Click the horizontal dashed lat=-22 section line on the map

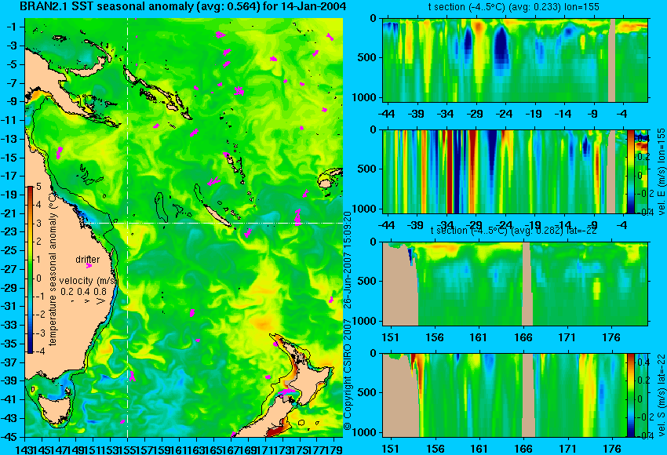coord(213,223)
